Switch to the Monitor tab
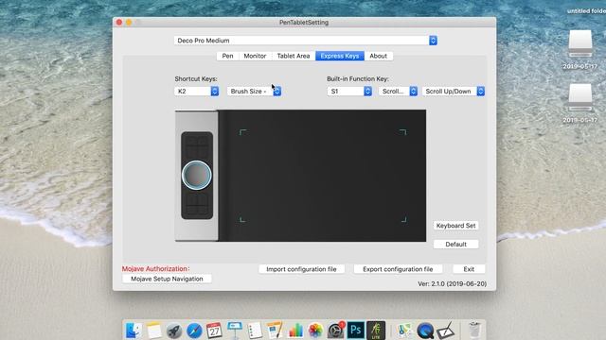The image size is (606, 340). coord(255,56)
